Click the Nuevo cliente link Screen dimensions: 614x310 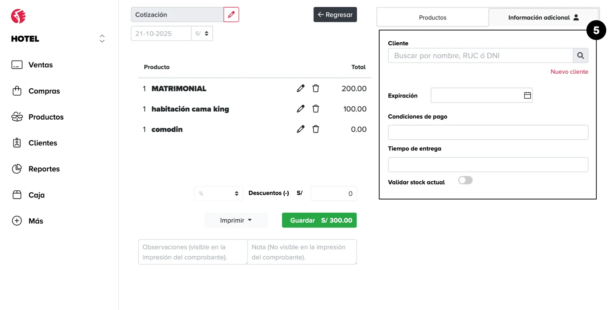tap(569, 72)
